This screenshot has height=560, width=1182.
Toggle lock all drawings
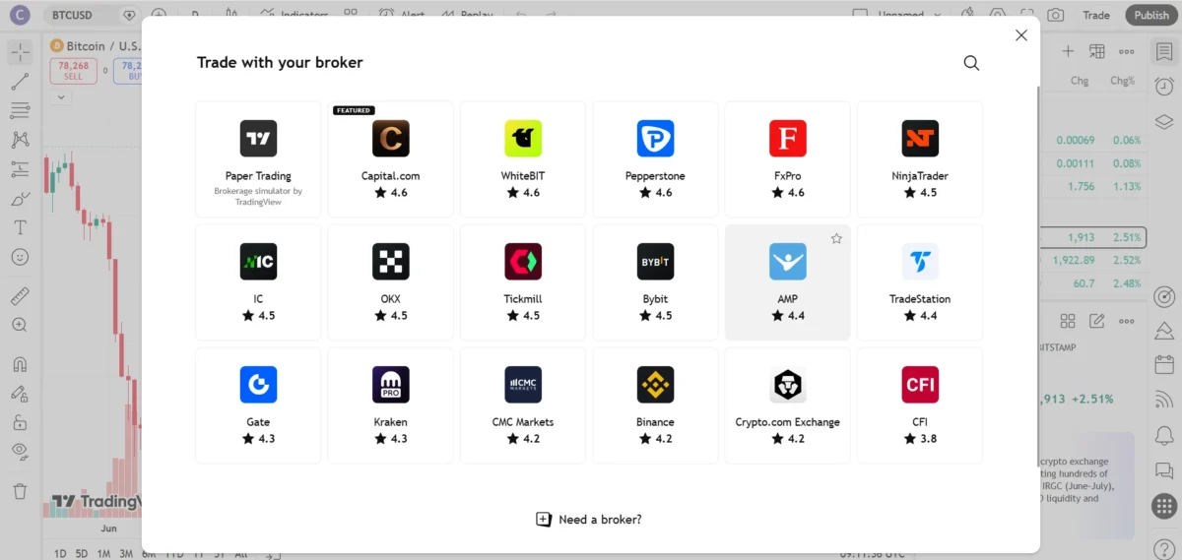point(20,422)
